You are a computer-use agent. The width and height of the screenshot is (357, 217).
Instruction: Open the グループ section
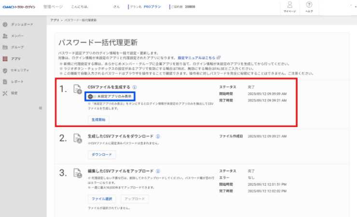click(16, 47)
